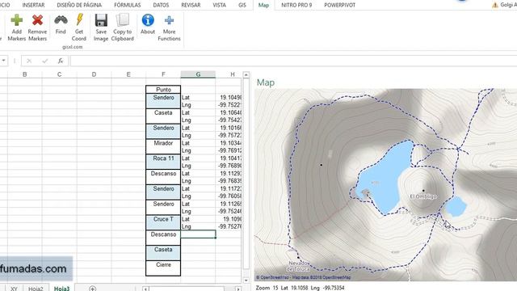Select the Mirador cell
This screenshot has width=517, height=291.
(163, 146)
